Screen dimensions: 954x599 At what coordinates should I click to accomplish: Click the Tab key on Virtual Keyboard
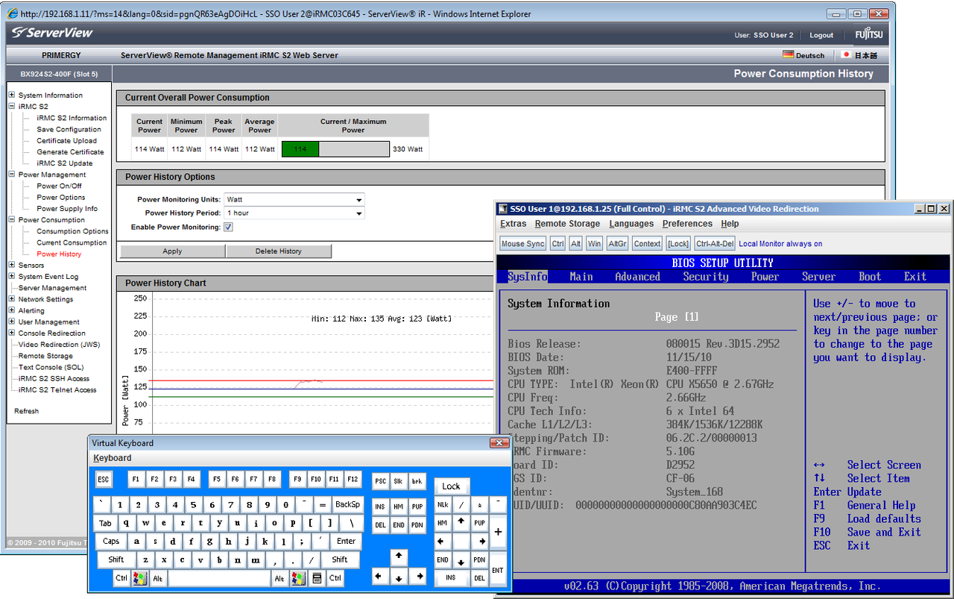point(106,523)
